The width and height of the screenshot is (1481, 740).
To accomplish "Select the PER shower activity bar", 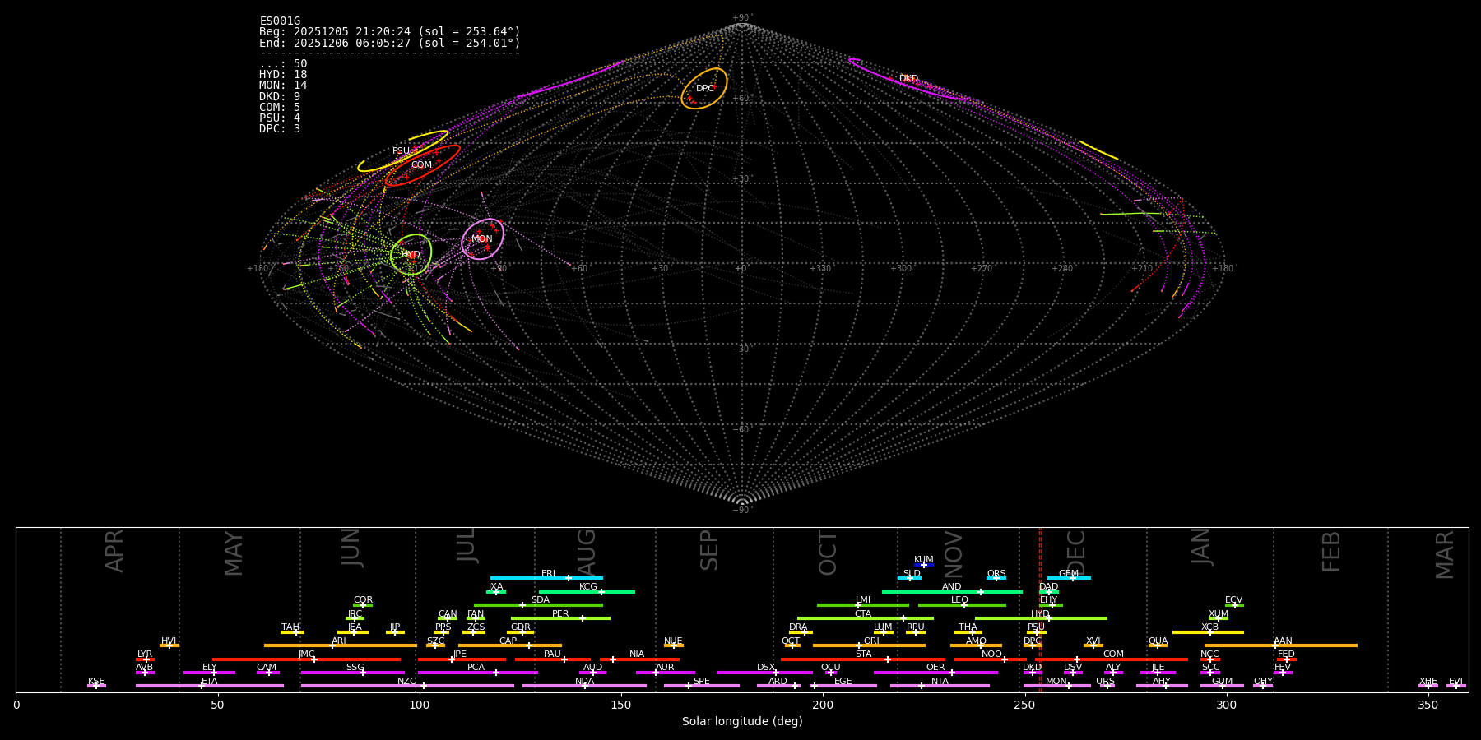I will tap(560, 618).
